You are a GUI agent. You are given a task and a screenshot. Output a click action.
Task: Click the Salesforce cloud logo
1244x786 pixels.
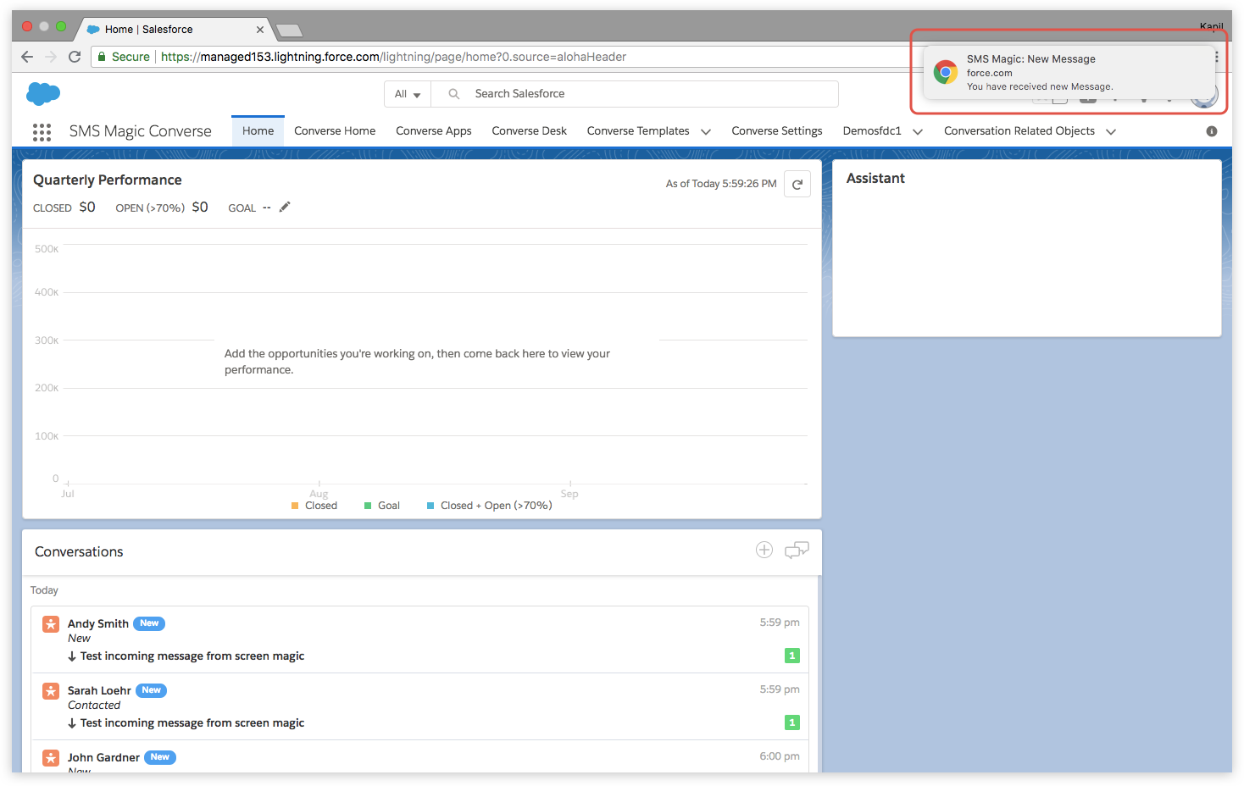43,93
